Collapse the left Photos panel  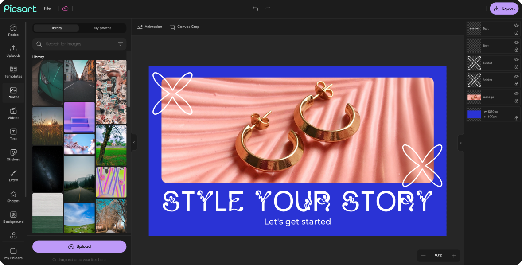(134, 142)
